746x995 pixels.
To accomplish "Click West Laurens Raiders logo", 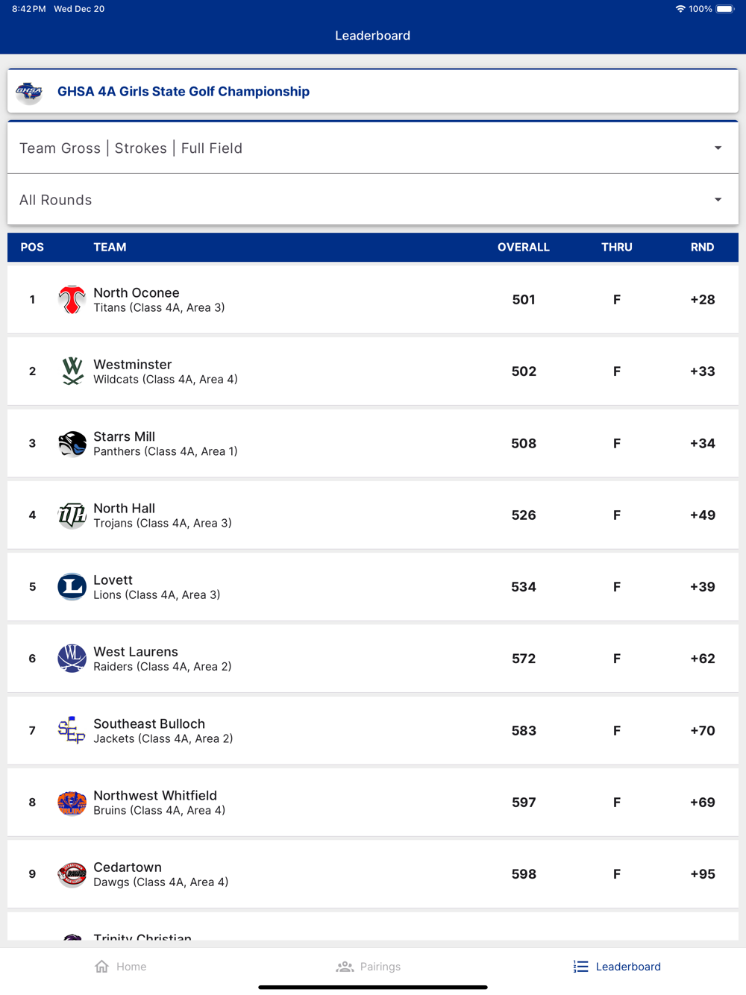I will (72, 659).
